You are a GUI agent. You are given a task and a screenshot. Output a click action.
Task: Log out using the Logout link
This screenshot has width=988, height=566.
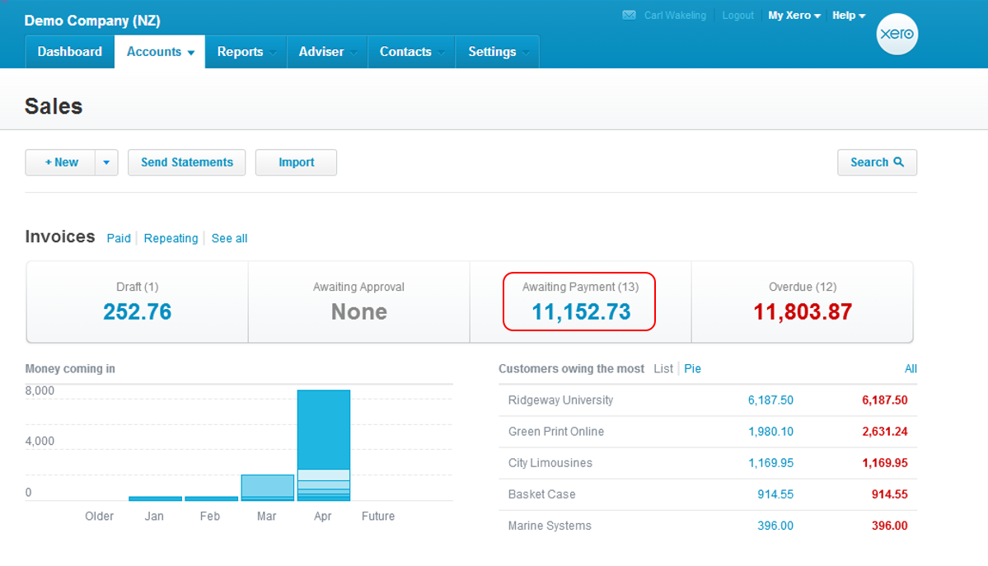tap(737, 15)
